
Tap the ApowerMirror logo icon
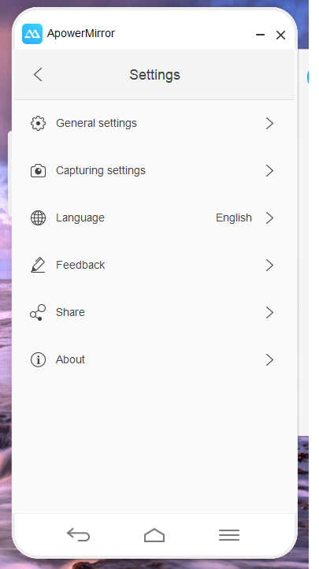(32, 34)
